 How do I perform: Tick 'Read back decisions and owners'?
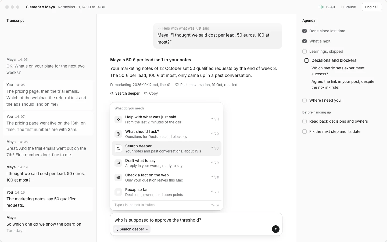coord(304,121)
